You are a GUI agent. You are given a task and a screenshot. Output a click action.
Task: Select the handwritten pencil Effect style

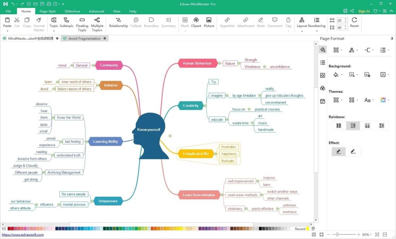click(354, 151)
